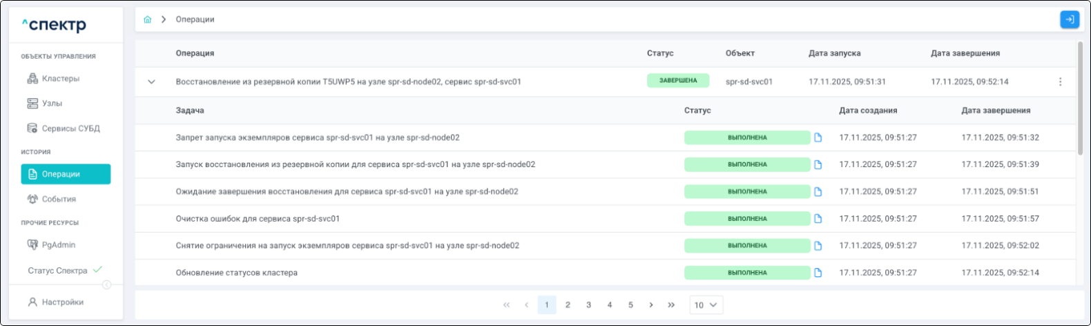Screen dimensions: 1091x326
Task: Navigate to Узлы section
Action: tap(52, 104)
